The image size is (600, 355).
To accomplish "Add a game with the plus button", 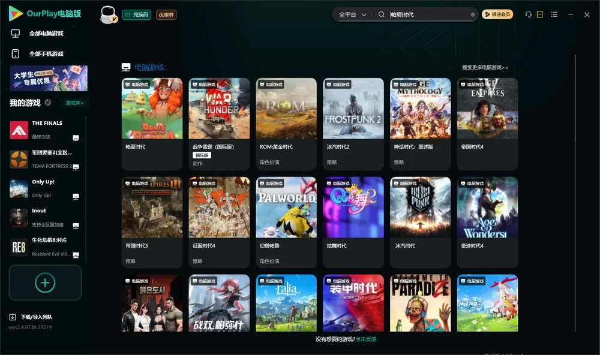I will pyautogui.click(x=45, y=282).
